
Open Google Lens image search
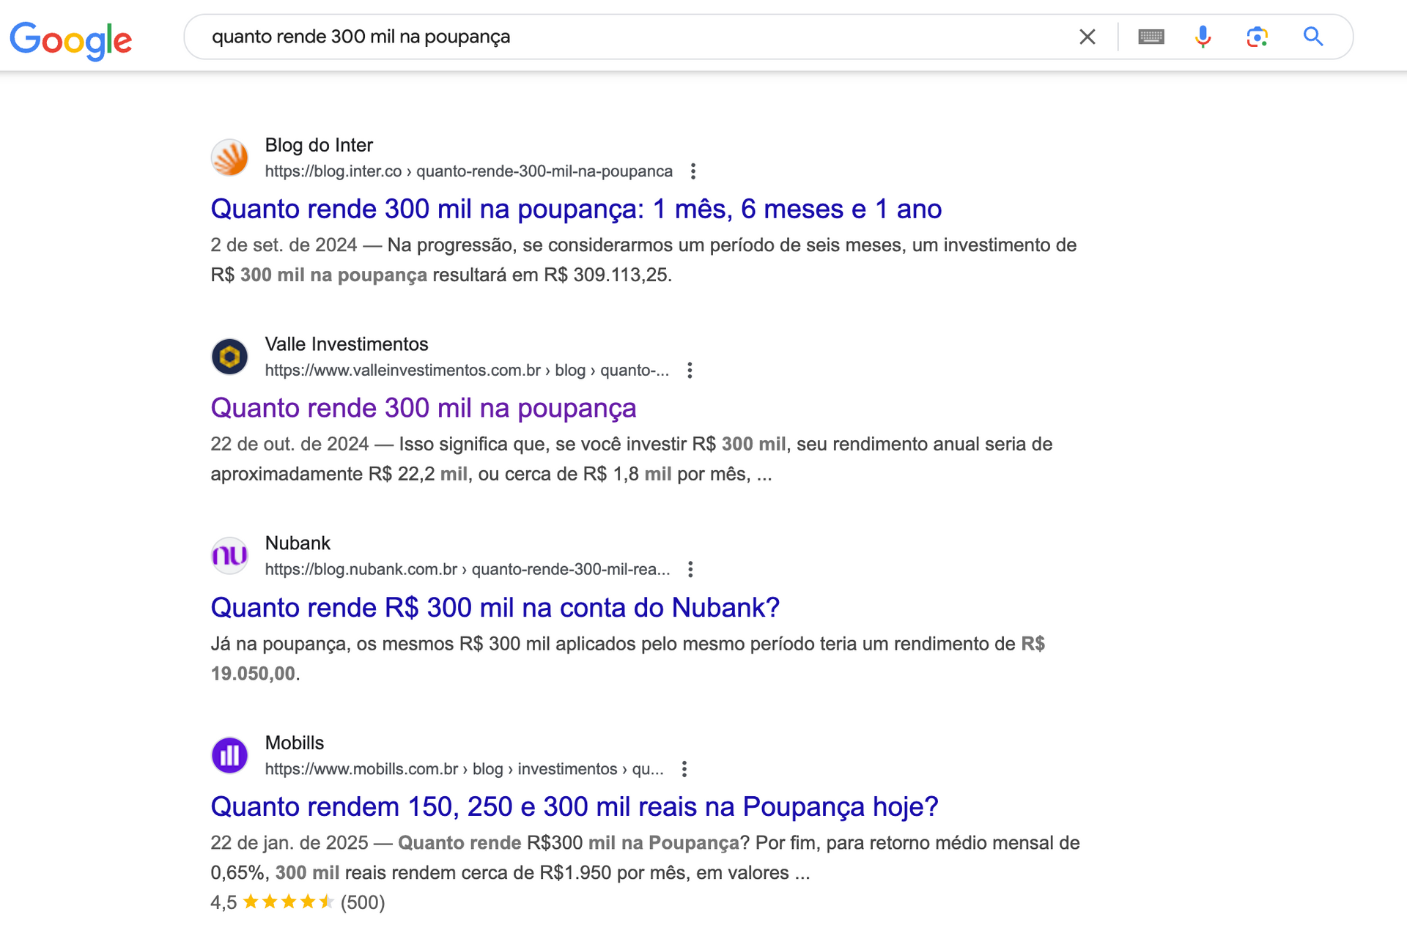pos(1258,37)
